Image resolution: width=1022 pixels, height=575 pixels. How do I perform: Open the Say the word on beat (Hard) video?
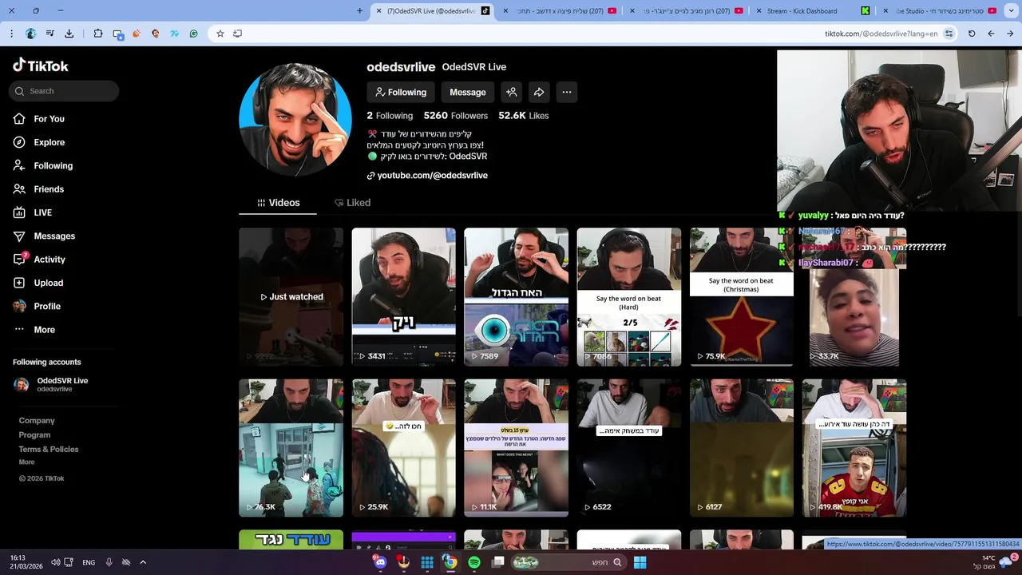629,297
